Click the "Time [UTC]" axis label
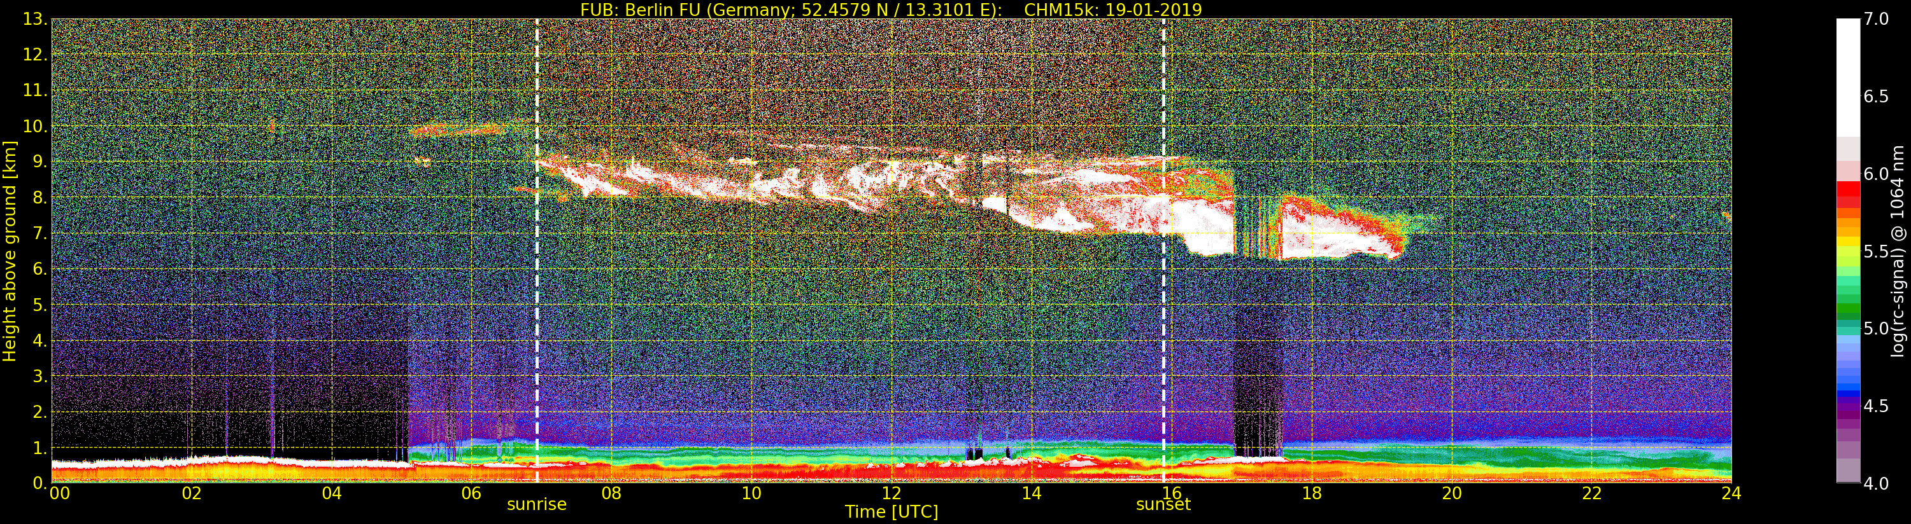 pyautogui.click(x=892, y=511)
